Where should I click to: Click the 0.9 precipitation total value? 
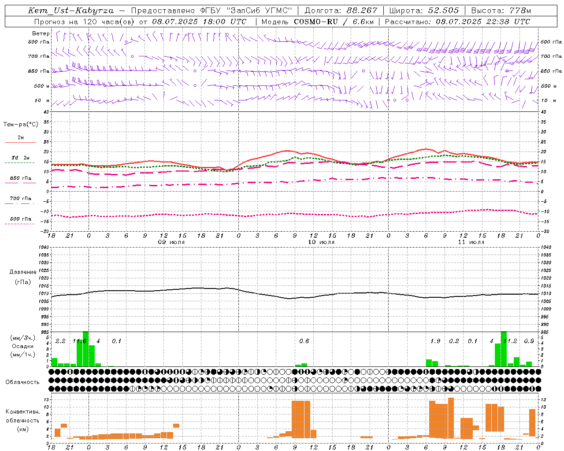coord(529,341)
